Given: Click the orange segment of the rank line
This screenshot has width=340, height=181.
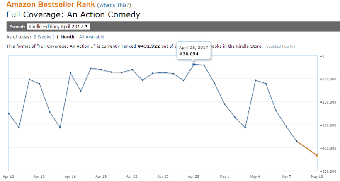Looking at the screenshot, I should [307, 148].
